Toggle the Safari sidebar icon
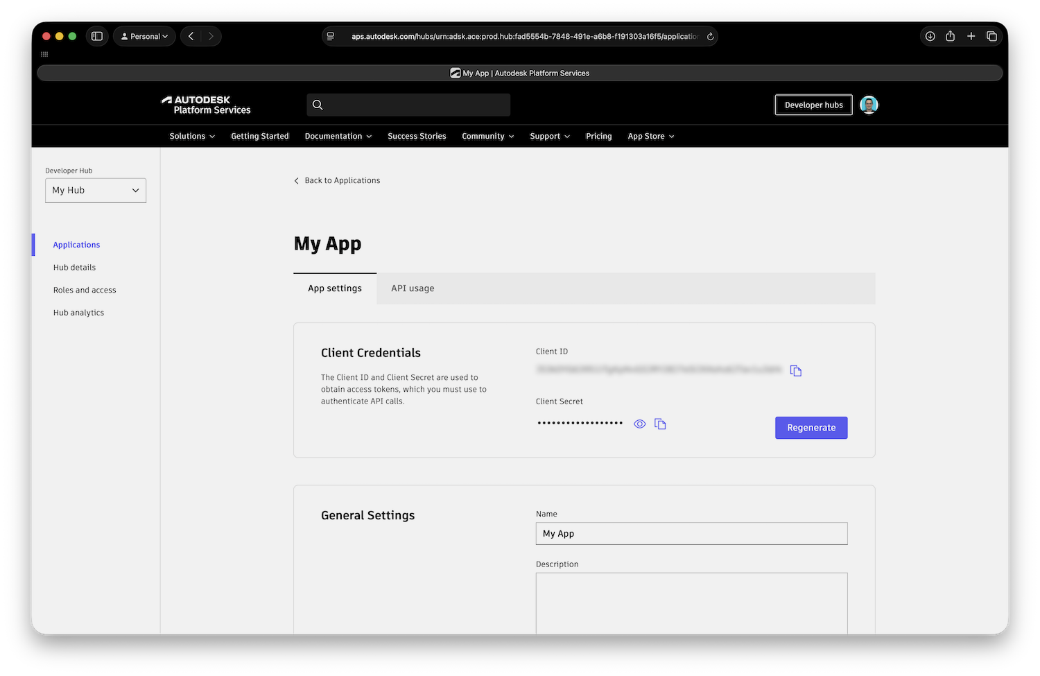 pyautogui.click(x=97, y=36)
